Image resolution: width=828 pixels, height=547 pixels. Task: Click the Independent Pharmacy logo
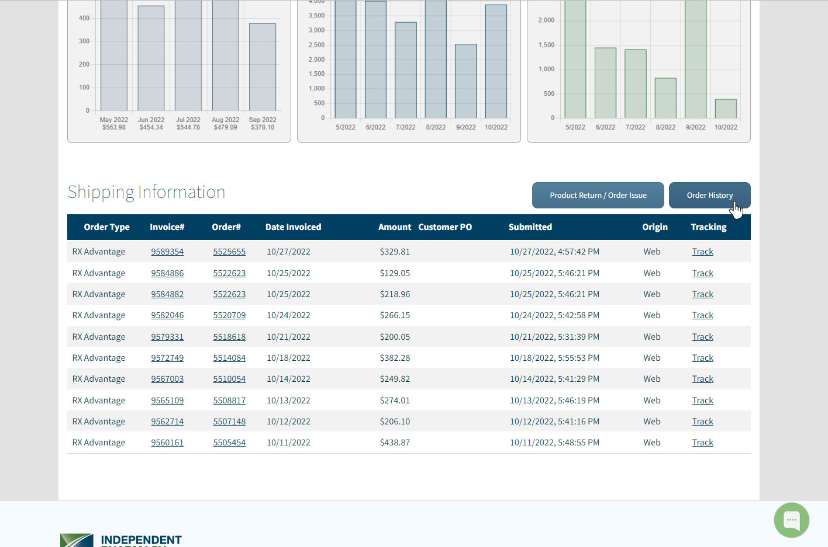(x=121, y=540)
